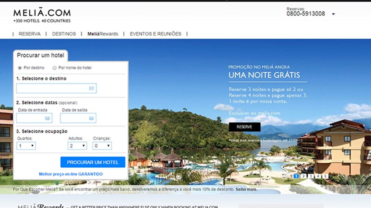Follow the Saiba mais link
The height and width of the screenshot is (208, 371).
(246, 189)
